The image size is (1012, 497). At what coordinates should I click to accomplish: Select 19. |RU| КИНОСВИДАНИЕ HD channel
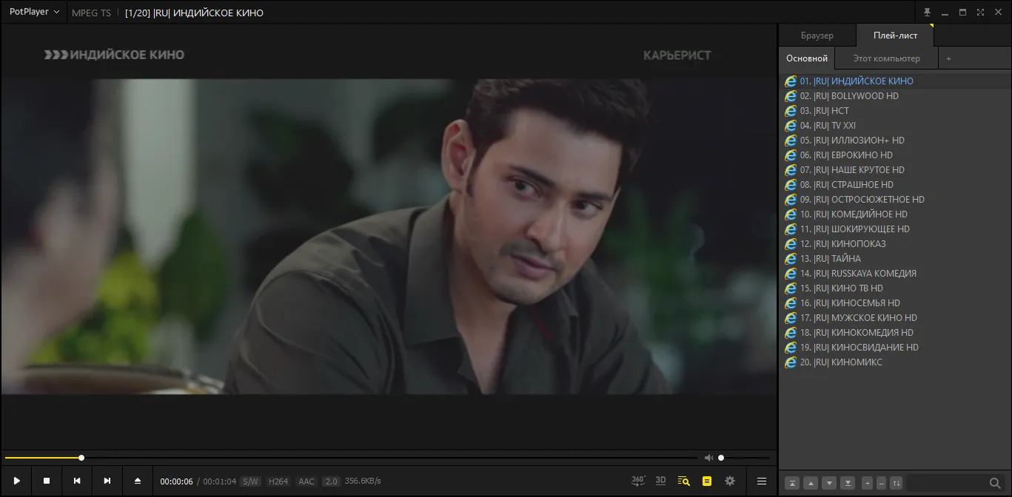895,348
